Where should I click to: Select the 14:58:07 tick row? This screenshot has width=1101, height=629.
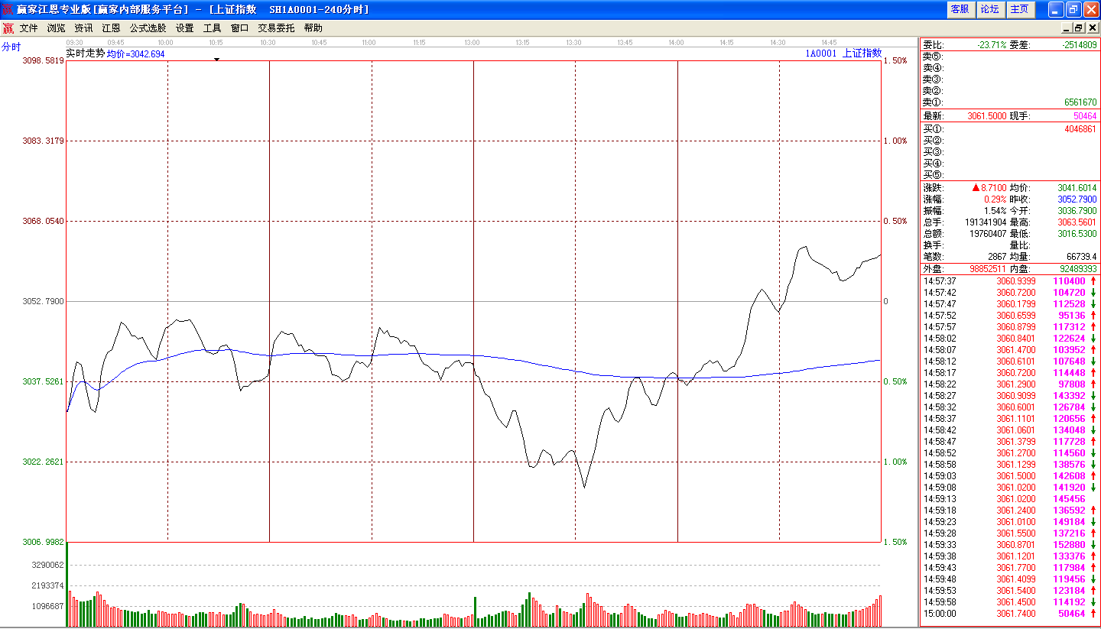coord(1010,350)
